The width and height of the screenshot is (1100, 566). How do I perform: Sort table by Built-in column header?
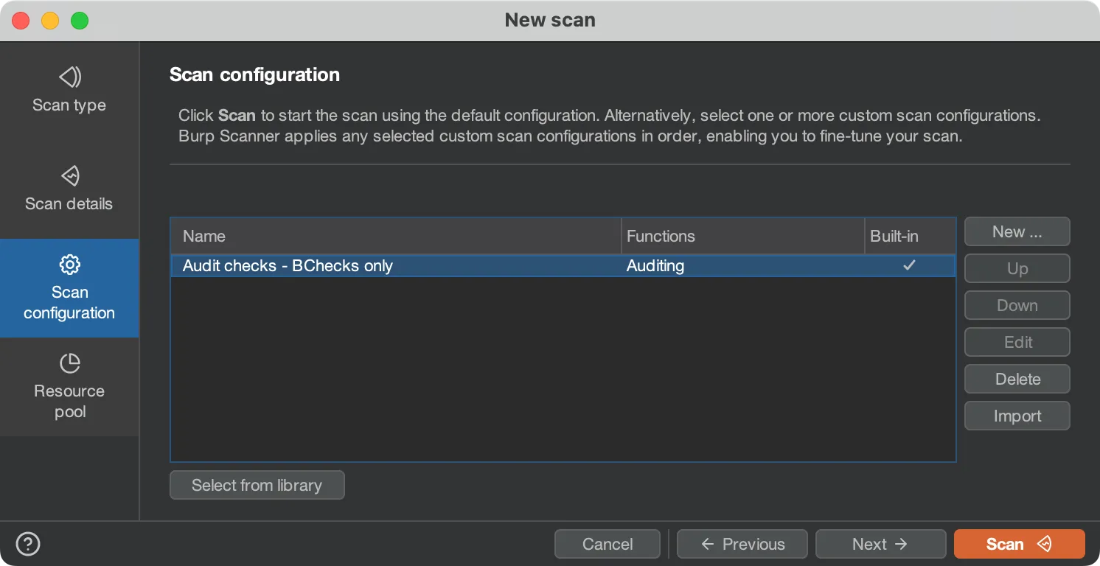(x=909, y=236)
